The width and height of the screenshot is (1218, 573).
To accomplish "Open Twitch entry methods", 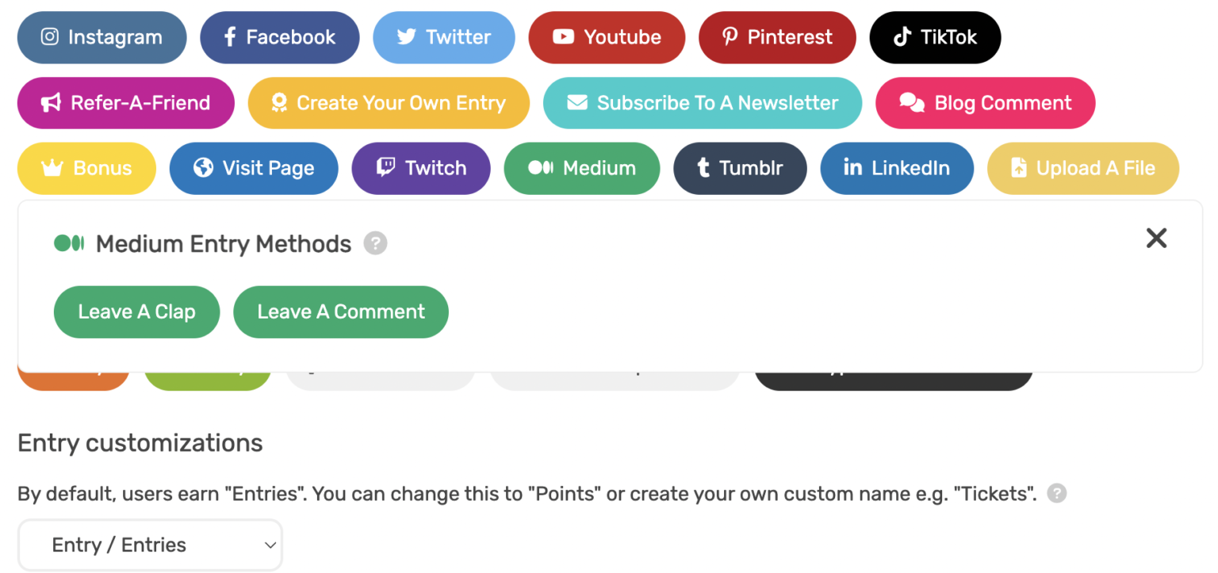I will (420, 168).
